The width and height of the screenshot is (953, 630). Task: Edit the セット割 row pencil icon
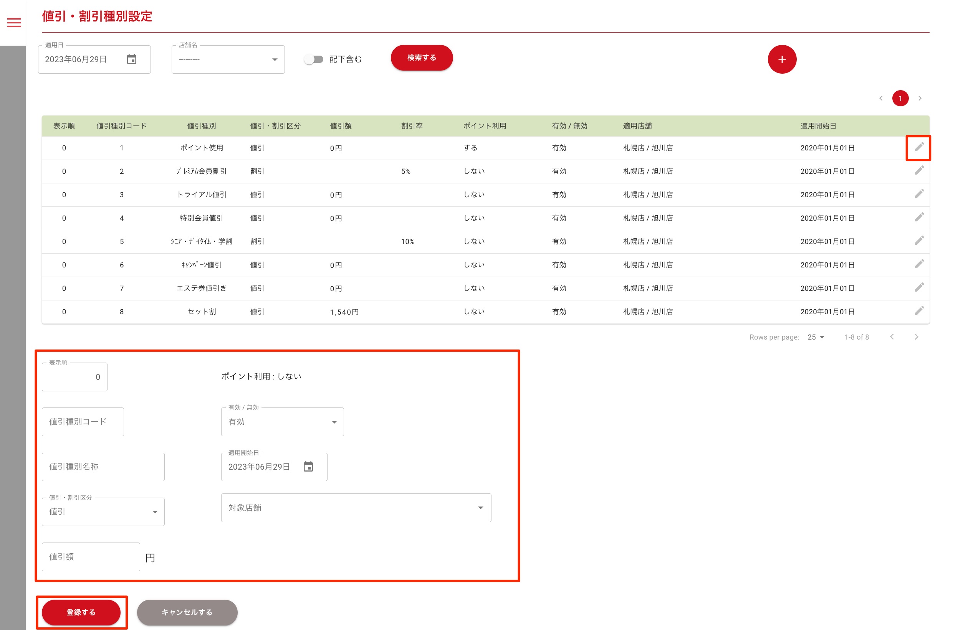click(x=919, y=311)
